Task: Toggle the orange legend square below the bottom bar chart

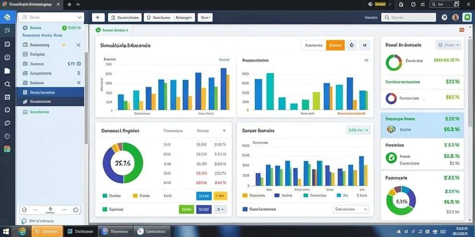Action: [245, 195]
